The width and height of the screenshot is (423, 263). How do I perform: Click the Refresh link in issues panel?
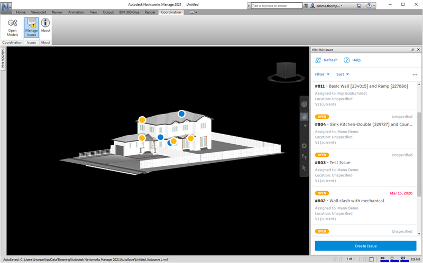click(x=326, y=60)
